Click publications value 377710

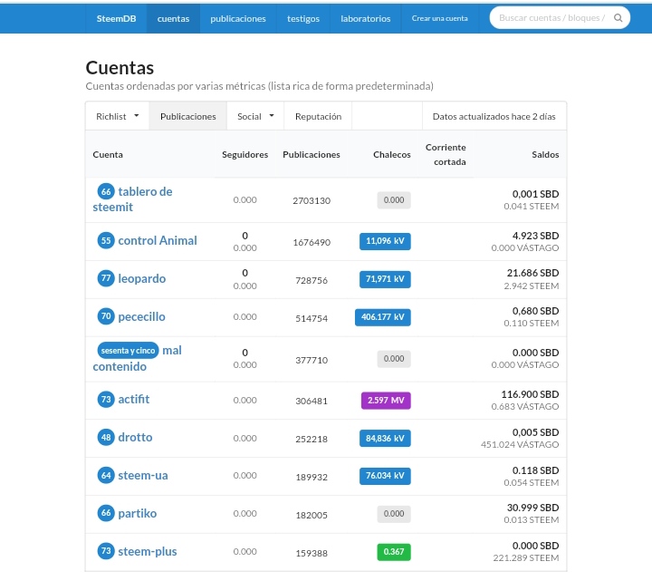312,360
